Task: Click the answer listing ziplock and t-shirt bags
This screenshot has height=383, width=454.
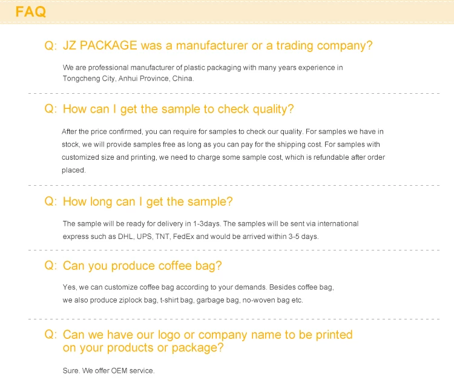Action: coord(199,293)
